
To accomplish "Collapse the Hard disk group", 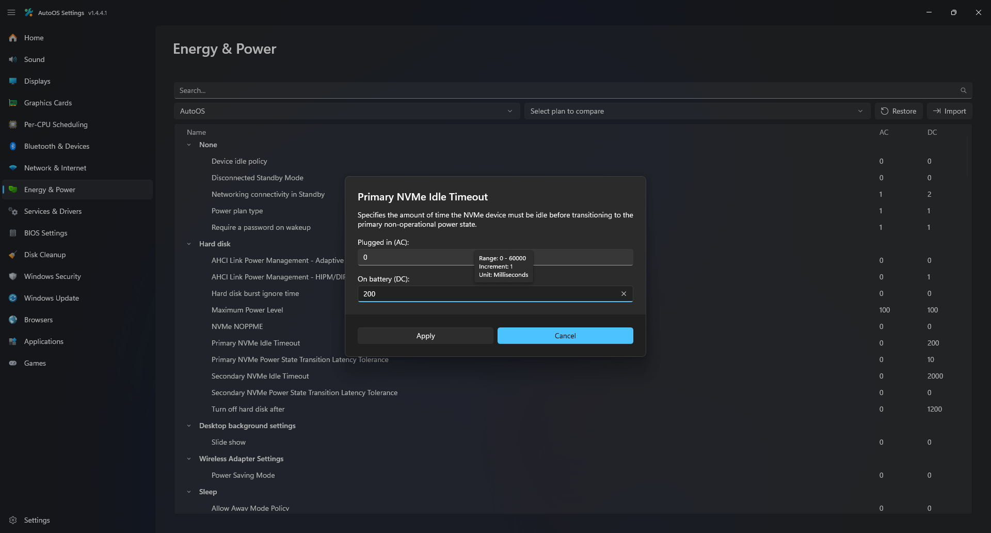I will pyautogui.click(x=189, y=244).
